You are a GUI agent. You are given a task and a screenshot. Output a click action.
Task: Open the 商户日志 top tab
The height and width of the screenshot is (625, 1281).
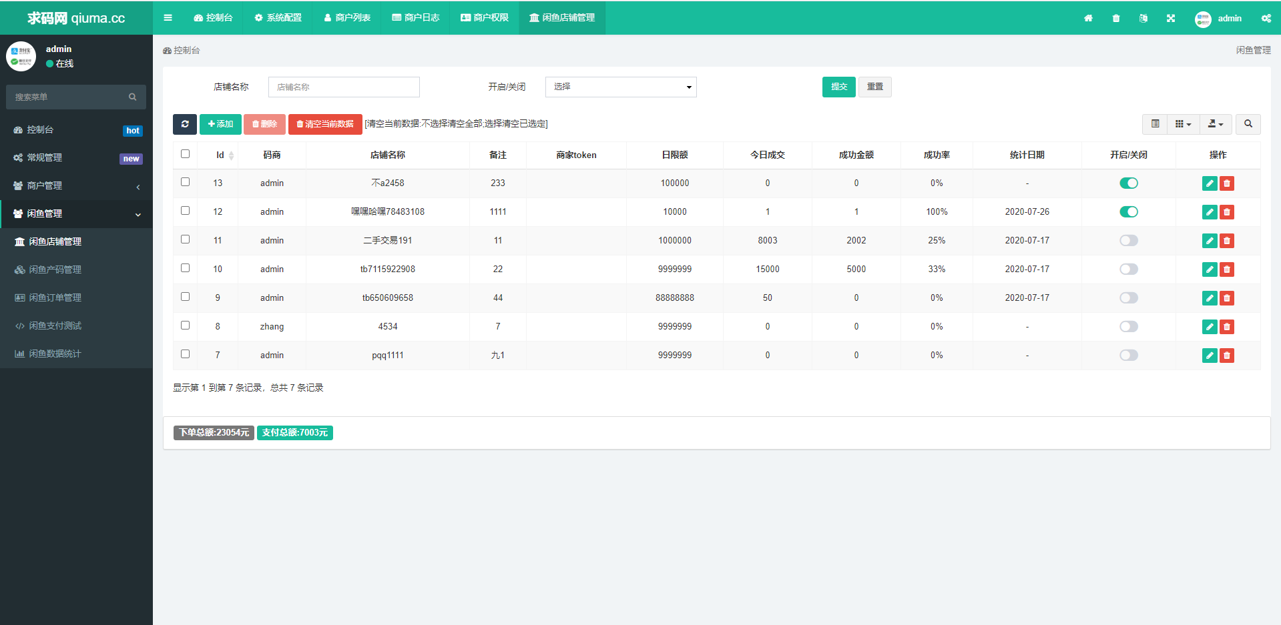[x=415, y=18]
